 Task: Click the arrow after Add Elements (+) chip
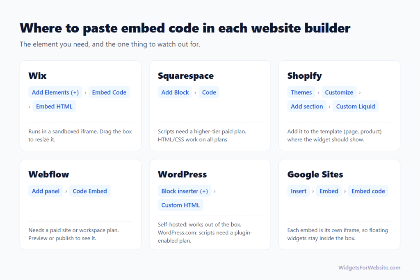click(x=85, y=93)
